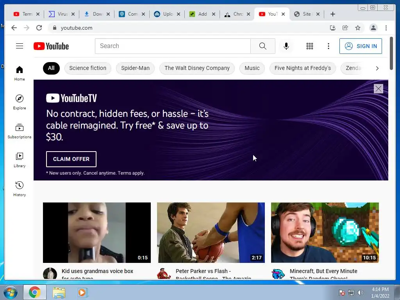Click channel avatar beside Peter Parker video
The height and width of the screenshot is (300, 400).
point(164,274)
